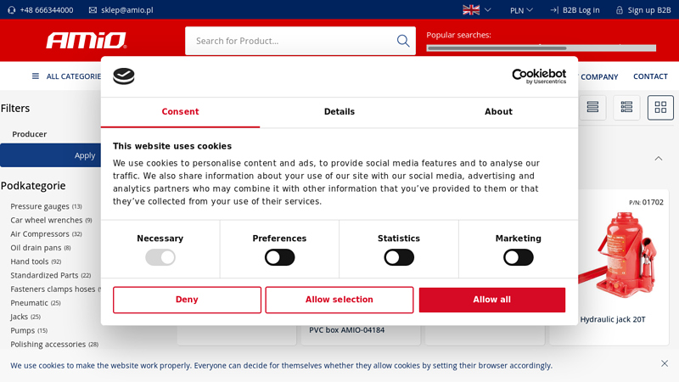Click the AMiO logo
Screen dimensions: 679x382
click(x=86, y=40)
